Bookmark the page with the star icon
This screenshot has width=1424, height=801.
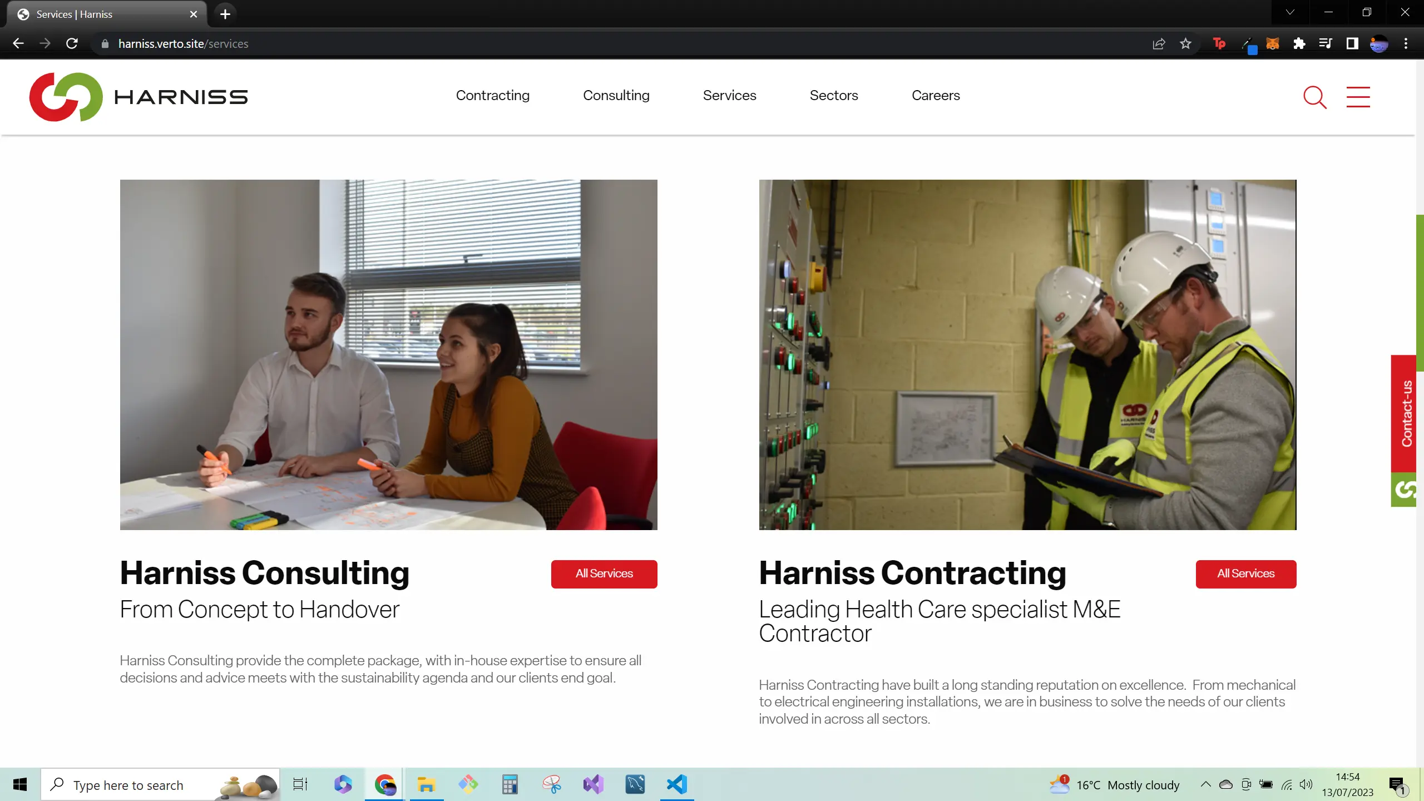1185,43
